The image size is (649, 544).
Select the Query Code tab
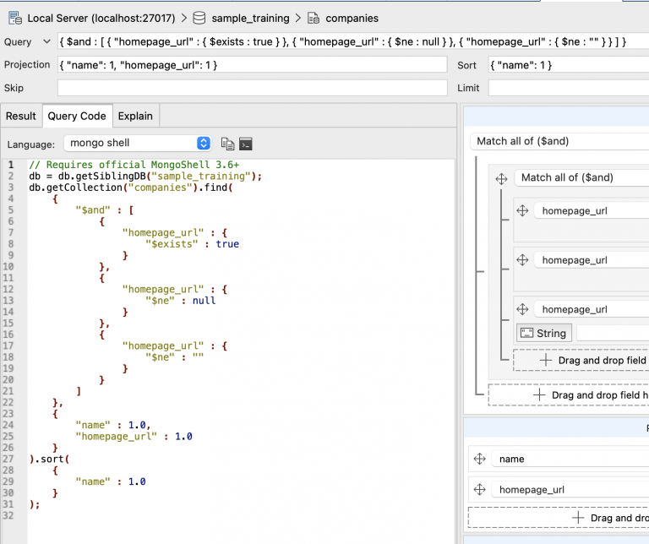click(77, 117)
